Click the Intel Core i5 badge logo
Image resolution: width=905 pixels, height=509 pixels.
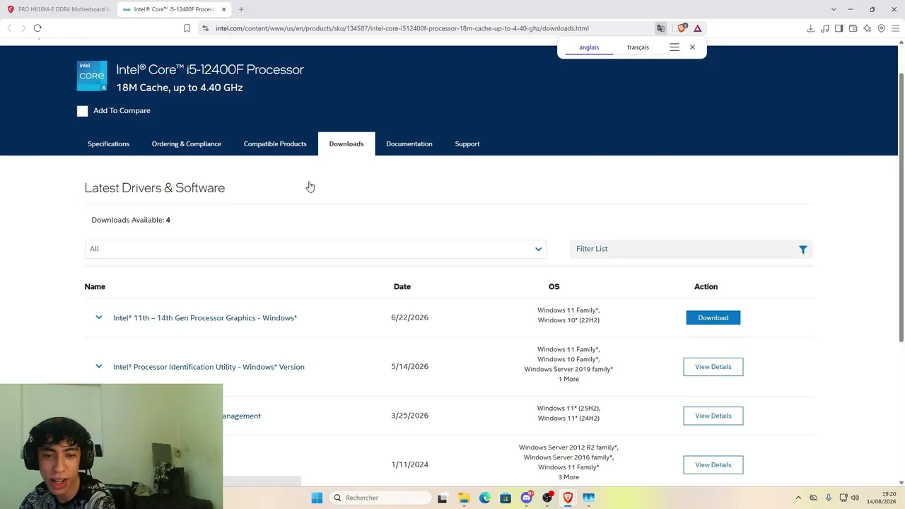point(92,76)
